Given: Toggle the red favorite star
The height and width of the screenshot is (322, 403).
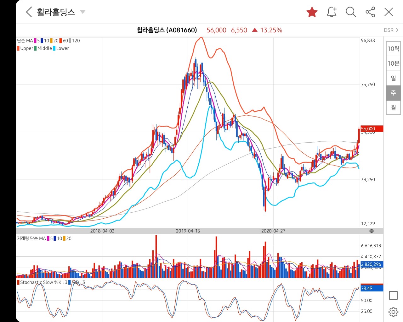Looking at the screenshot, I should coord(312,12).
